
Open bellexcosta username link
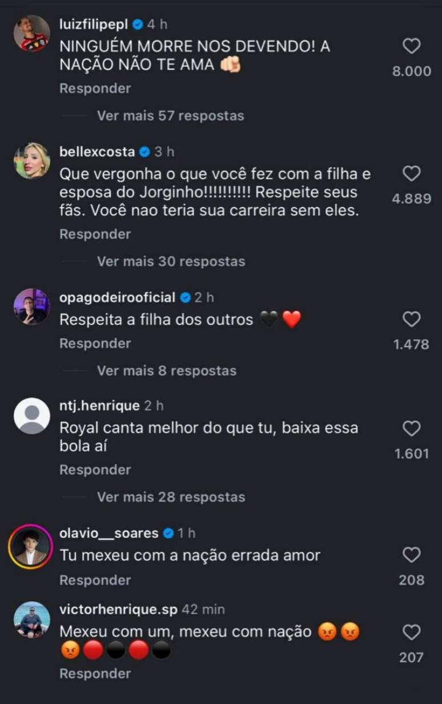pyautogui.click(x=97, y=152)
